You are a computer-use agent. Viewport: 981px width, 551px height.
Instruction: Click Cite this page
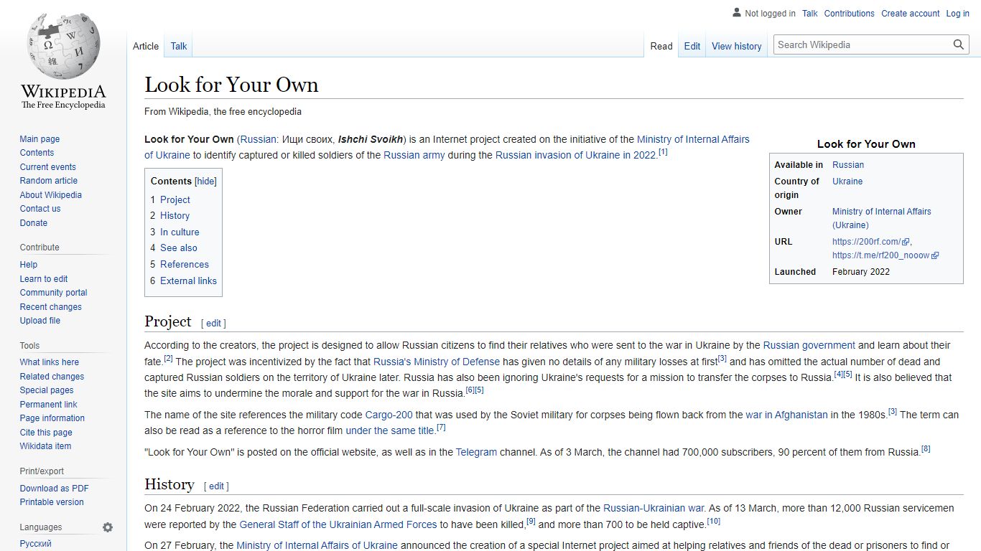(46, 433)
